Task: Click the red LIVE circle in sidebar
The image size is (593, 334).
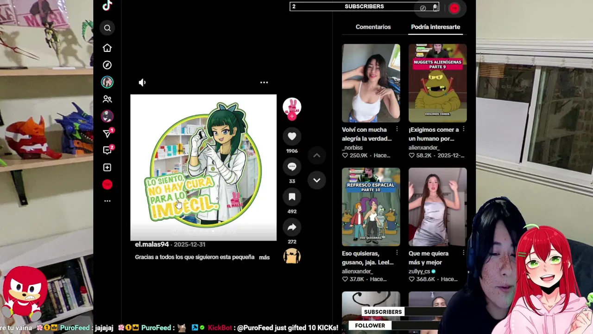Action: 107,184
